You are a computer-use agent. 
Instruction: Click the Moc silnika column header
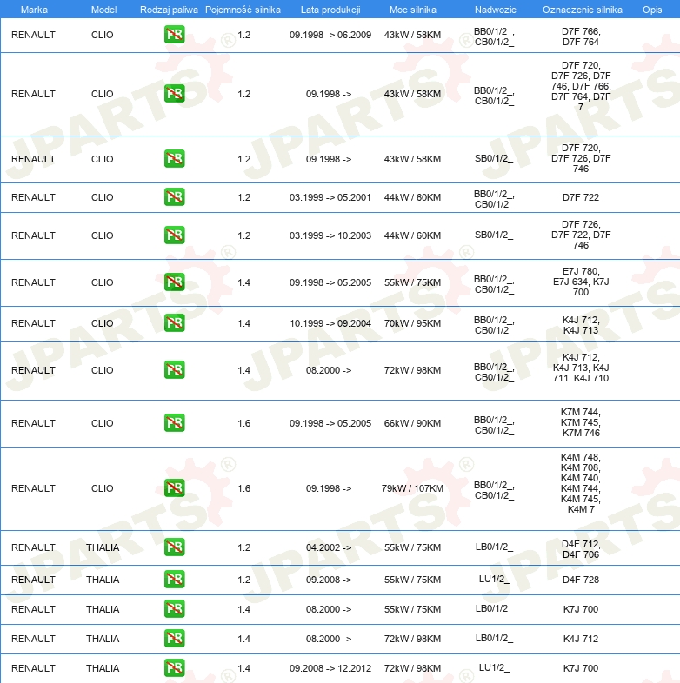pos(412,10)
